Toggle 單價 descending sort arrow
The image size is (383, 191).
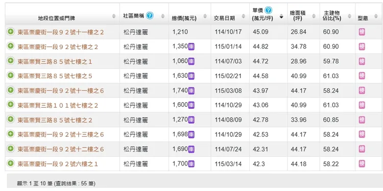[x=281, y=17]
